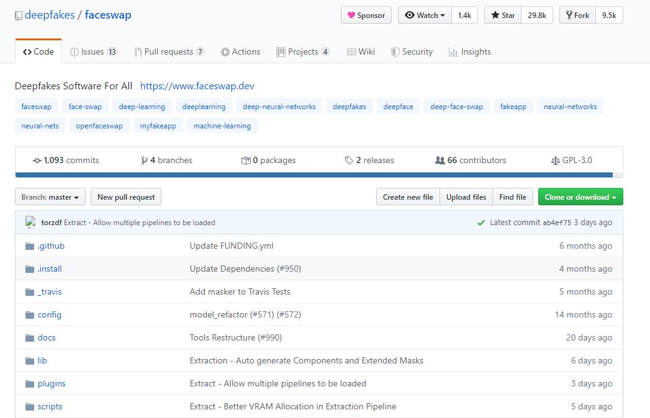Click the releases tag icon
This screenshot has width=650, height=418.
pyautogui.click(x=349, y=161)
